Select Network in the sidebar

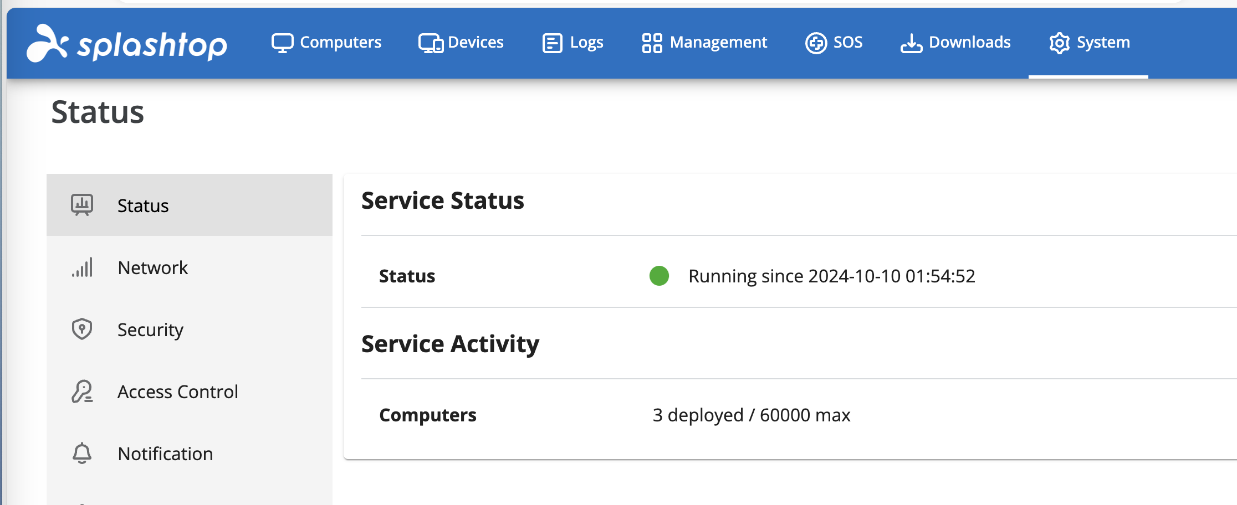click(x=190, y=267)
